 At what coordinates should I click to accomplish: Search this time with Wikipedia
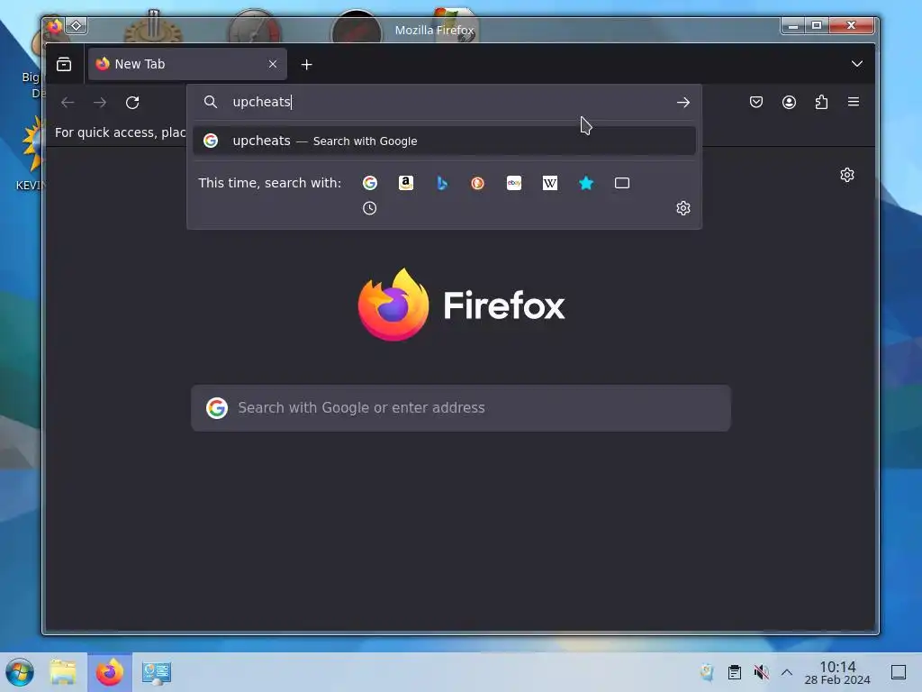[550, 183]
